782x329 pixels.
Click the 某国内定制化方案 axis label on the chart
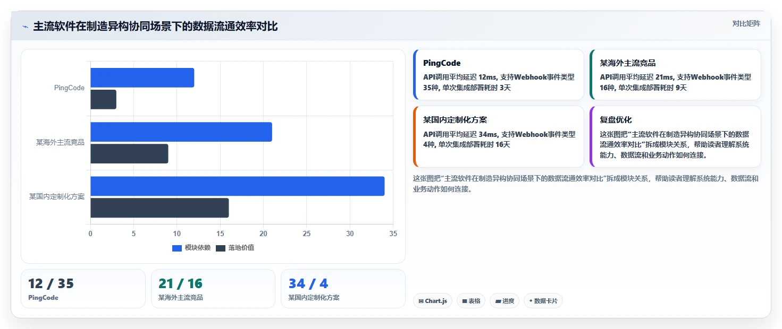coord(57,197)
